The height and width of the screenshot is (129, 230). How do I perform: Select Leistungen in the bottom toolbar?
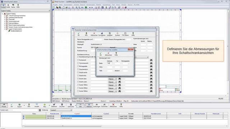pos(97,105)
